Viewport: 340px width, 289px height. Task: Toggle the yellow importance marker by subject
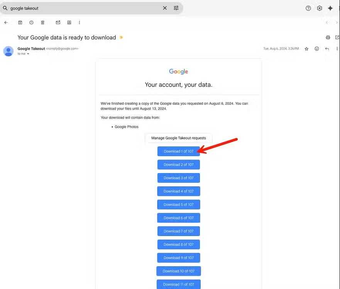click(121, 37)
